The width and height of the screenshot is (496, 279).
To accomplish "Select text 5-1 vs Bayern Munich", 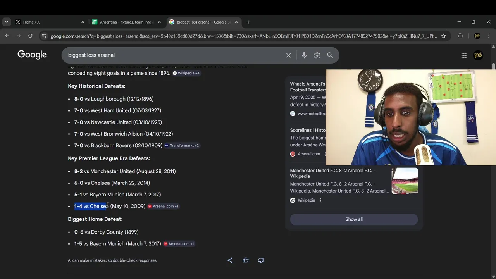I will (99, 195).
